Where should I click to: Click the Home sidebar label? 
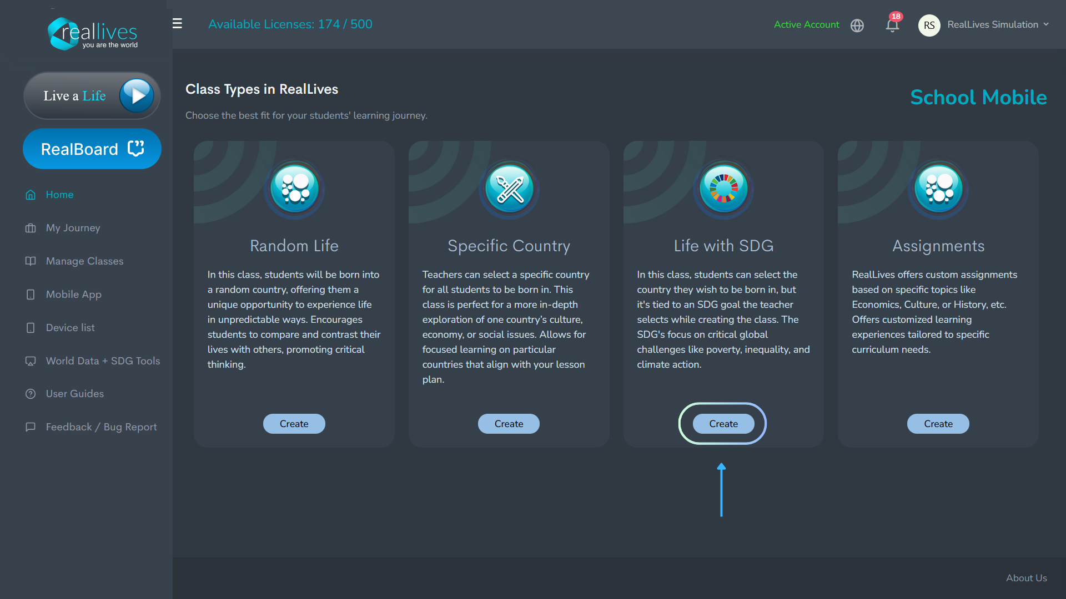point(60,195)
